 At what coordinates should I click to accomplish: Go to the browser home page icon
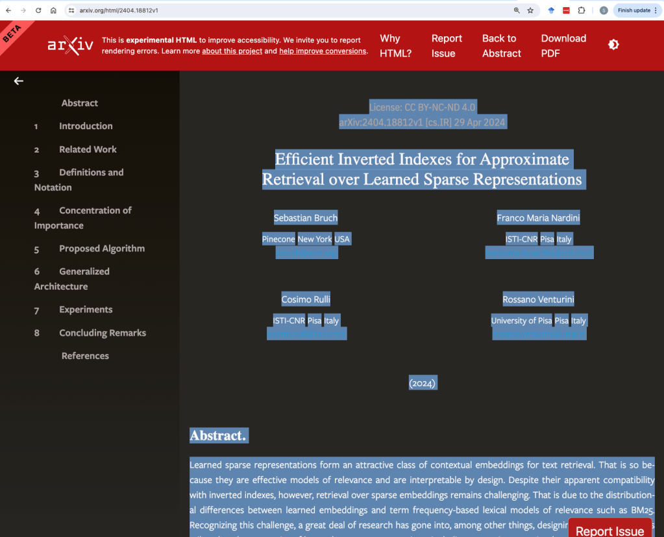[x=53, y=10]
